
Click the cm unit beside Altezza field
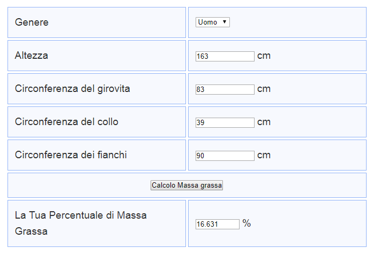[264, 56]
